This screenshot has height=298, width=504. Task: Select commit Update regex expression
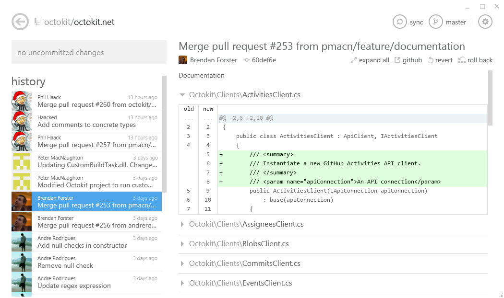click(86, 282)
